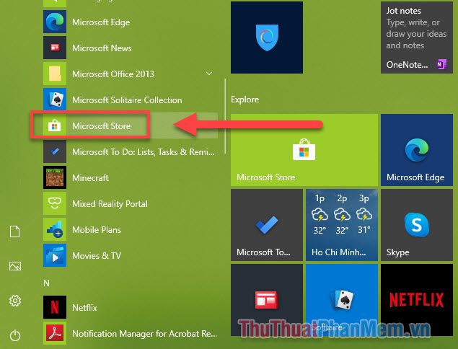Open the Hotspot Shield tile

(267, 37)
